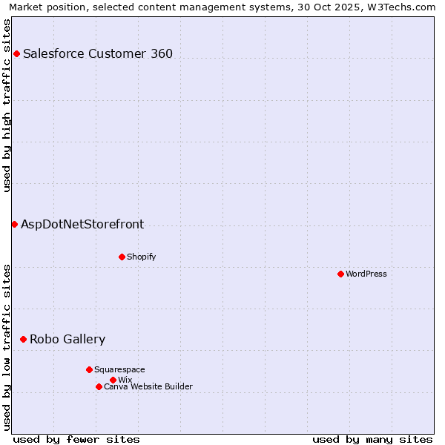This screenshot has height=445, width=445.
Task: Select the Shopify text label
Action: coord(141,257)
